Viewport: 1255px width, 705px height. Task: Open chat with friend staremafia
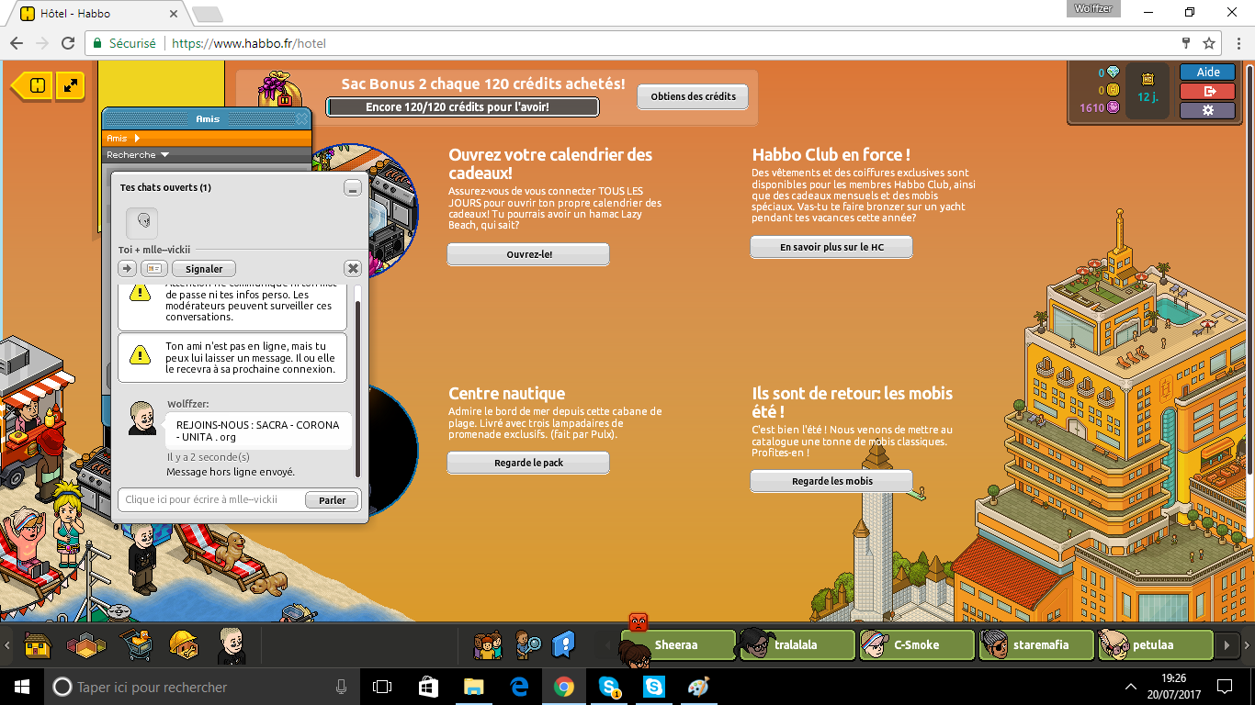tap(1035, 645)
